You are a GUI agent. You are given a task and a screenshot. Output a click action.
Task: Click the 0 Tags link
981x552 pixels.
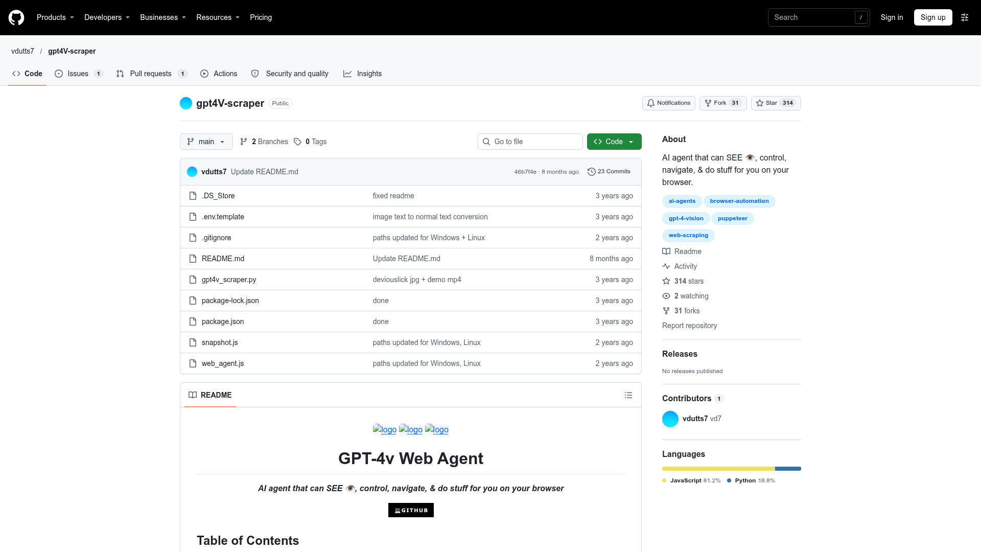coord(310,142)
